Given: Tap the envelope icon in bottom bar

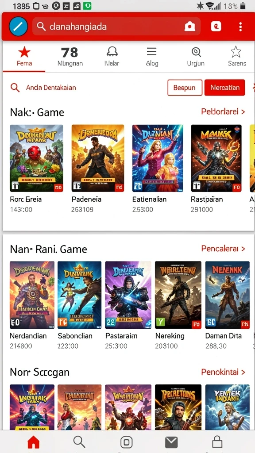Looking at the screenshot, I should point(171,442).
